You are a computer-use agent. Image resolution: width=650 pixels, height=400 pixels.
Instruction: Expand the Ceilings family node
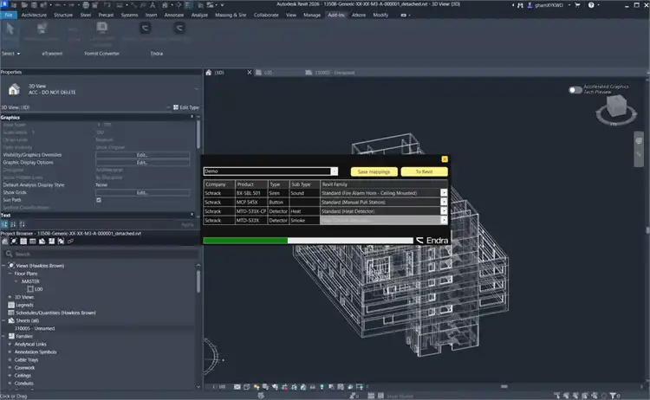(x=10, y=376)
